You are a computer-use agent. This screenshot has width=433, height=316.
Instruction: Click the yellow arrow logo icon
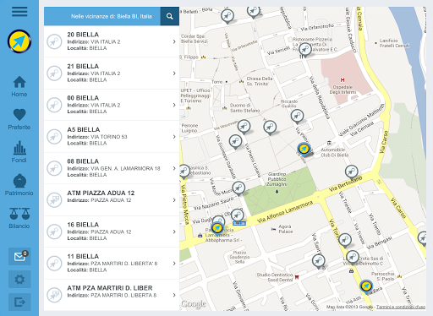pyautogui.click(x=19, y=41)
